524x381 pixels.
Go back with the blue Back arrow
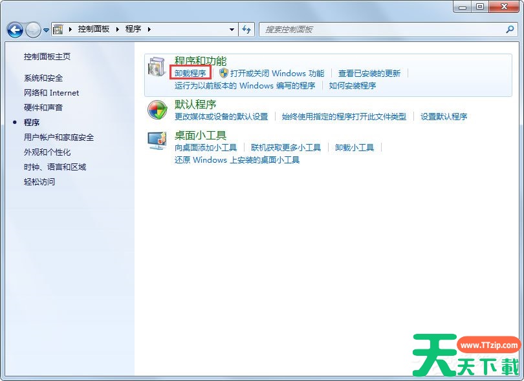(x=15, y=30)
